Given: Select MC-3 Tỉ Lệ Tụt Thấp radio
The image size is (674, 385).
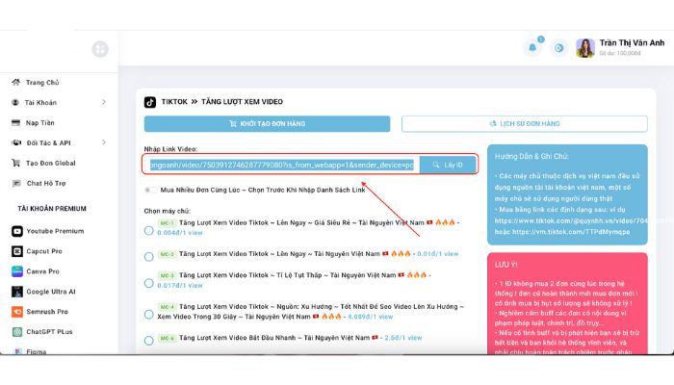Looking at the screenshot, I should point(148,283).
